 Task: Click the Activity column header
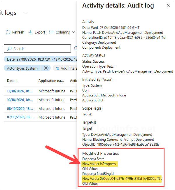pos(73,81)
